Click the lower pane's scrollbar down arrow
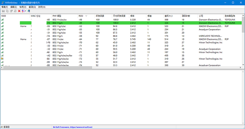245x129 pixels. point(243,123)
